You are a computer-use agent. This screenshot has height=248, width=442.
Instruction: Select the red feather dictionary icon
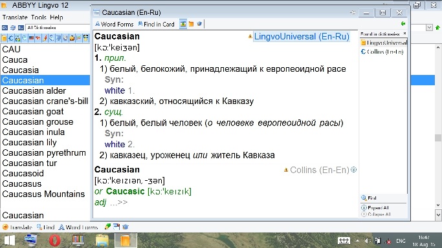pyautogui.click(x=45, y=38)
